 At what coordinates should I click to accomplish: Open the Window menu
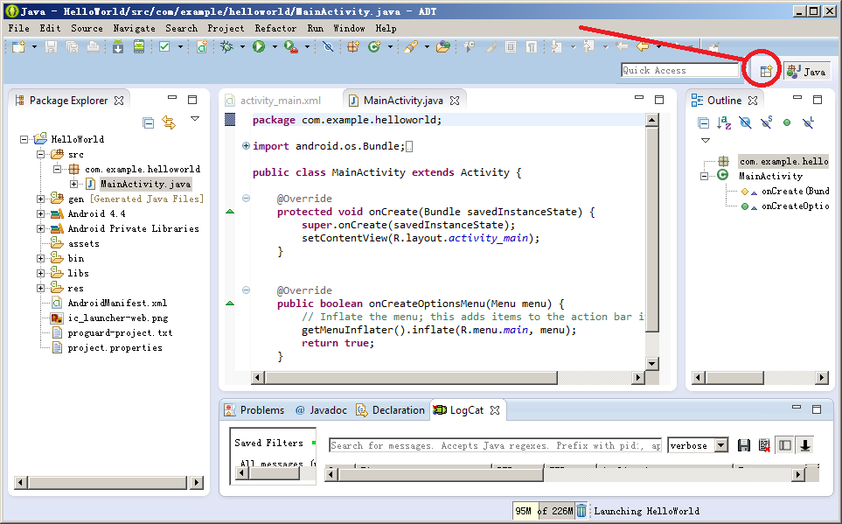click(x=349, y=29)
